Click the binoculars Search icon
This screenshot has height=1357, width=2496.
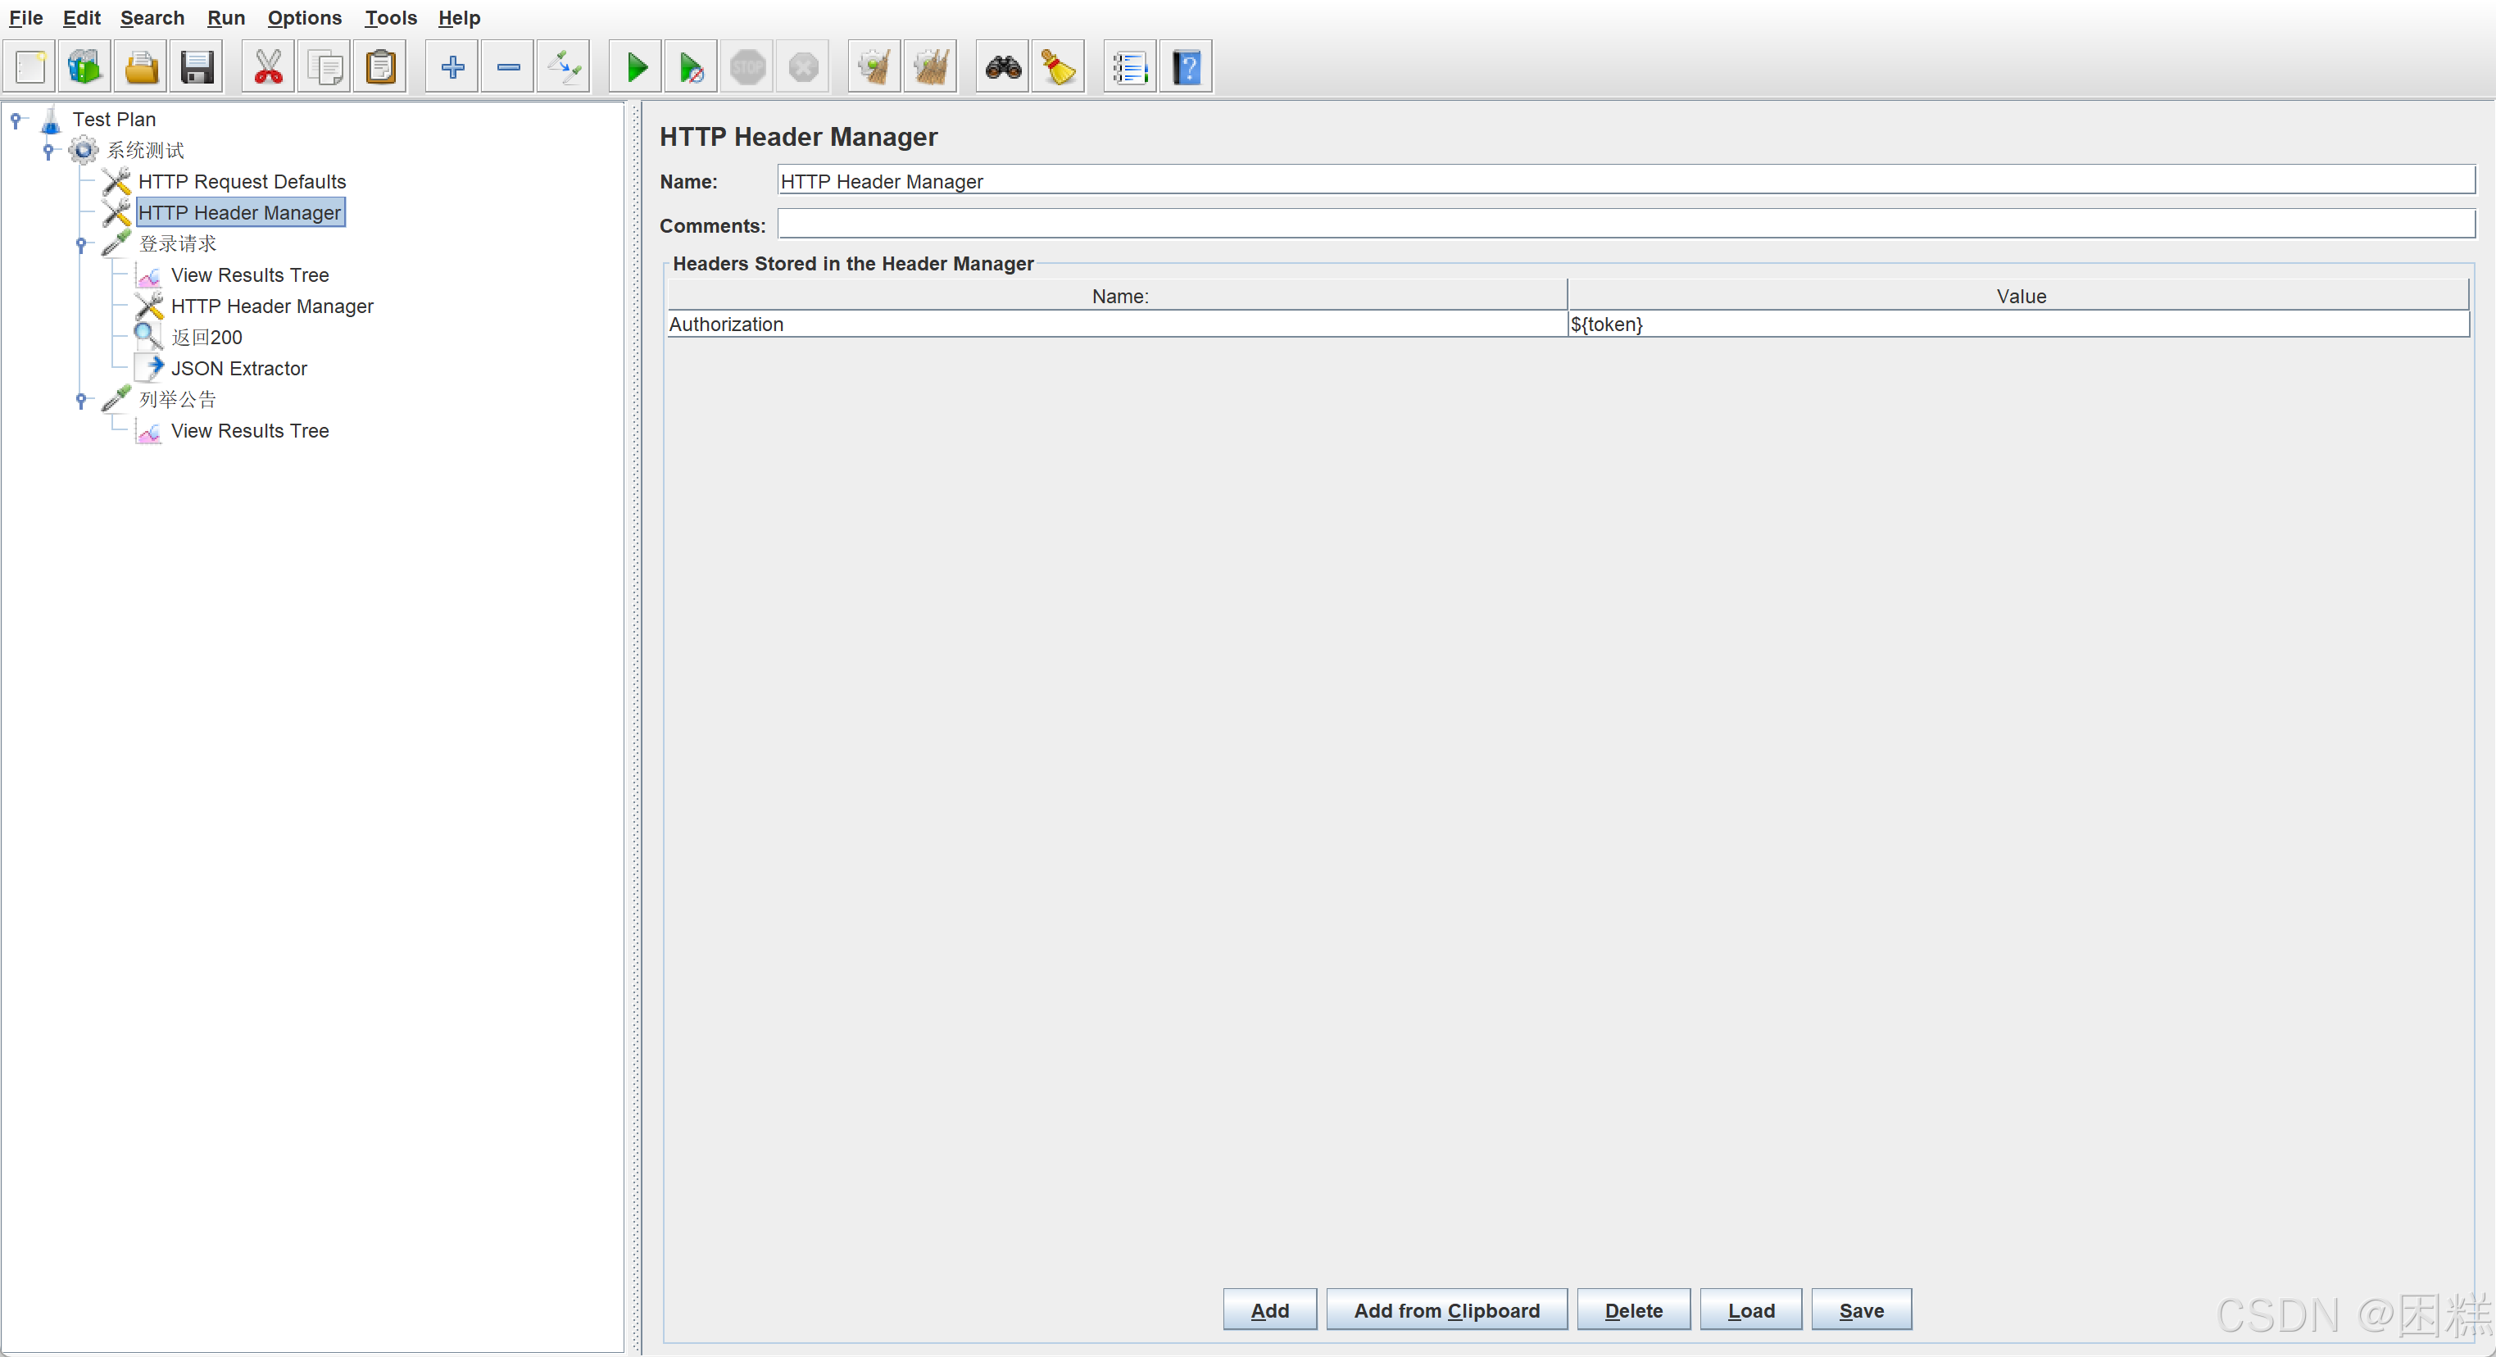pyautogui.click(x=1002, y=68)
